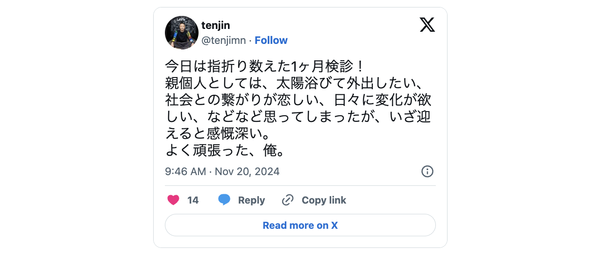Click the tweet line starting with 親個人としては
Screen dimensions: 597x254
[x=294, y=83]
